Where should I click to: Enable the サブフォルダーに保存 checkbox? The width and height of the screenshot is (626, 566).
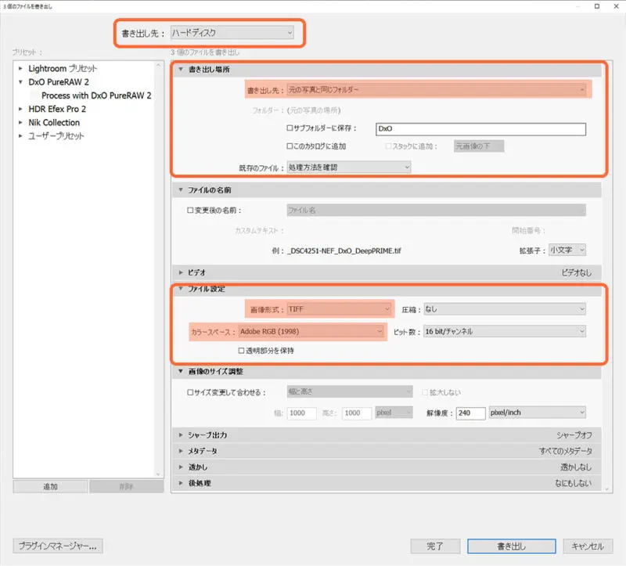coord(290,128)
